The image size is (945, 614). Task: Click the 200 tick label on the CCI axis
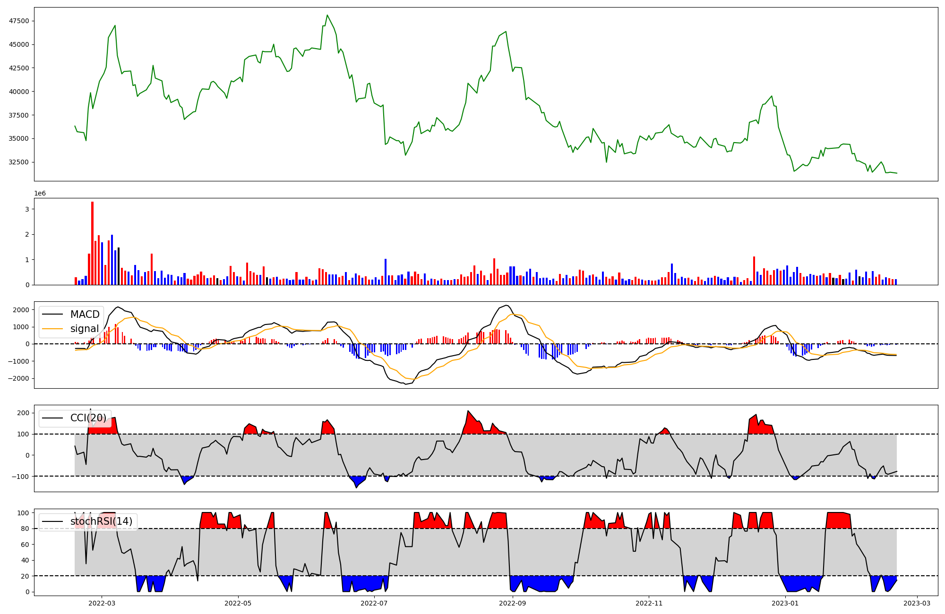pyautogui.click(x=23, y=413)
